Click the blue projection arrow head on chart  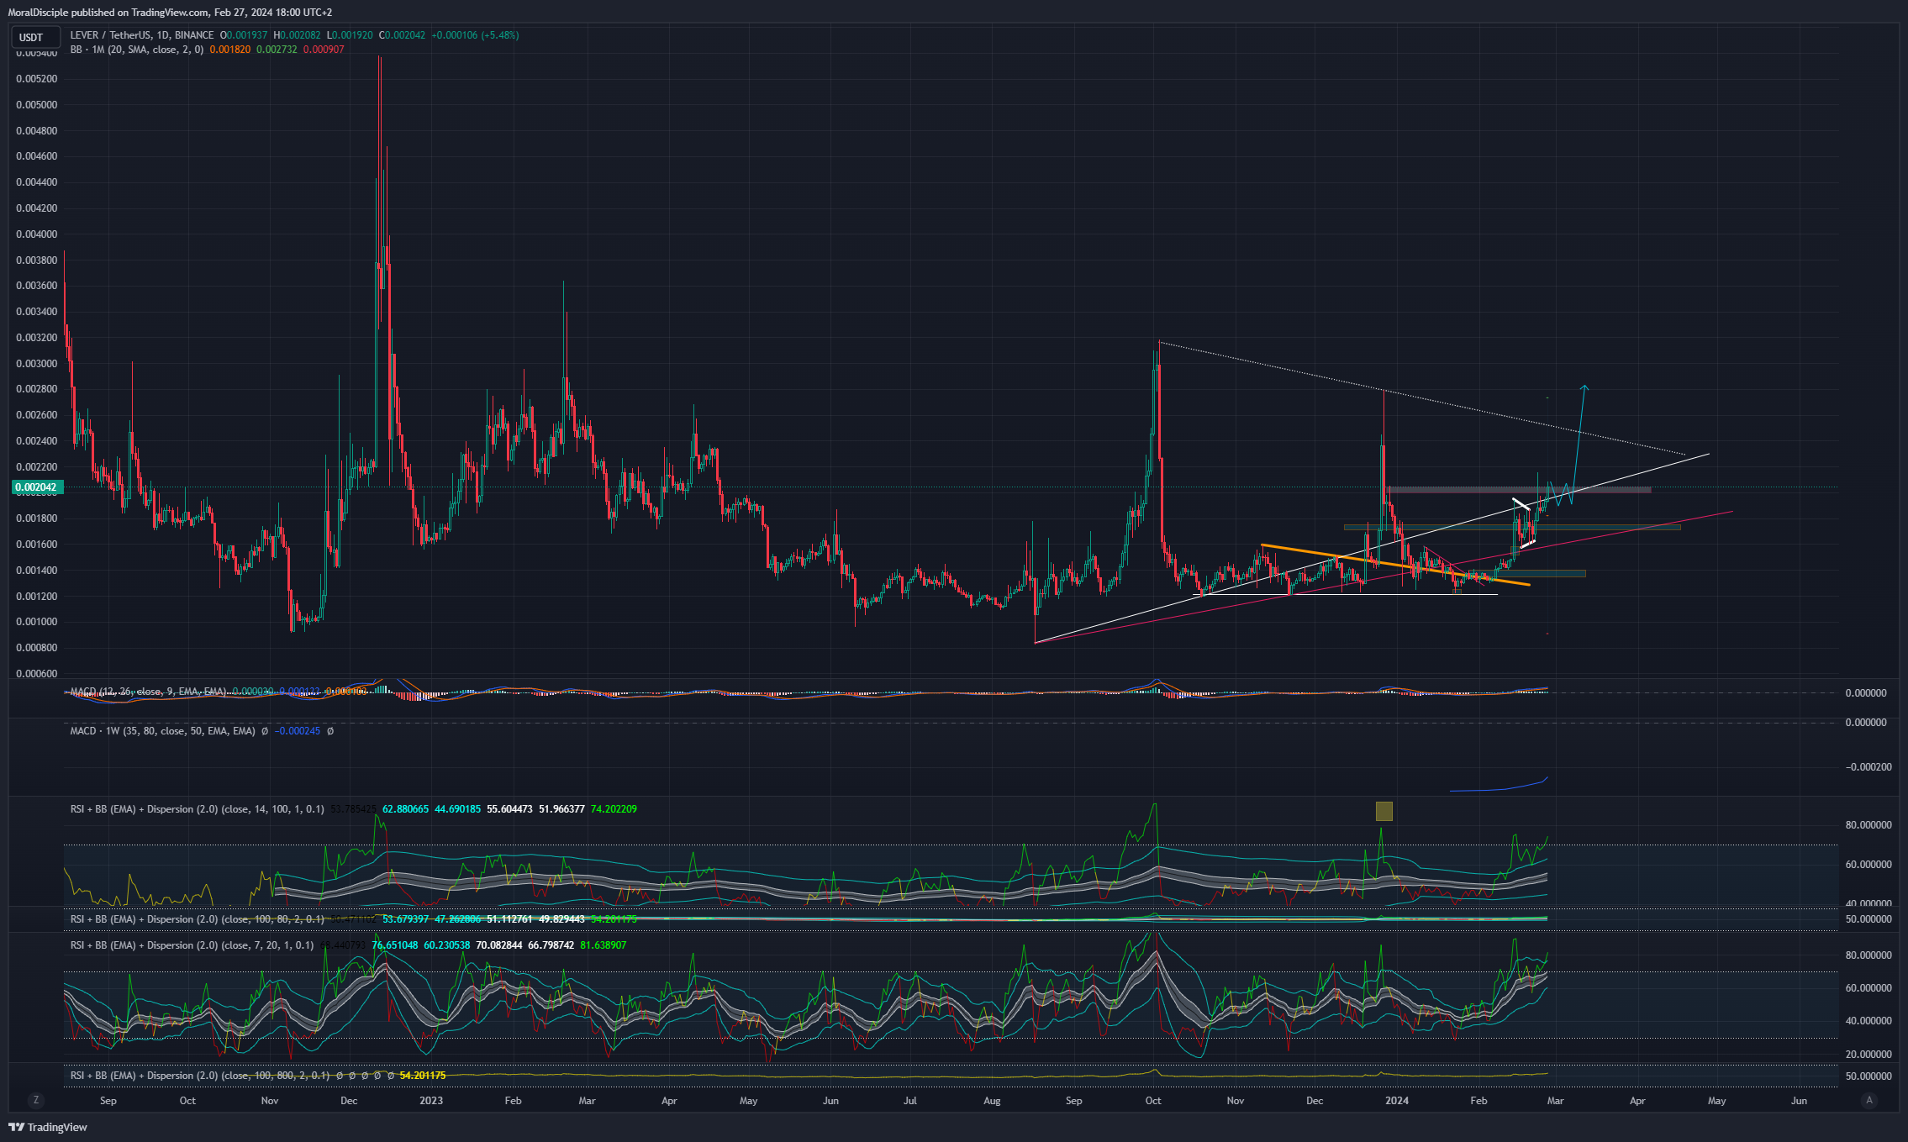[1584, 387]
